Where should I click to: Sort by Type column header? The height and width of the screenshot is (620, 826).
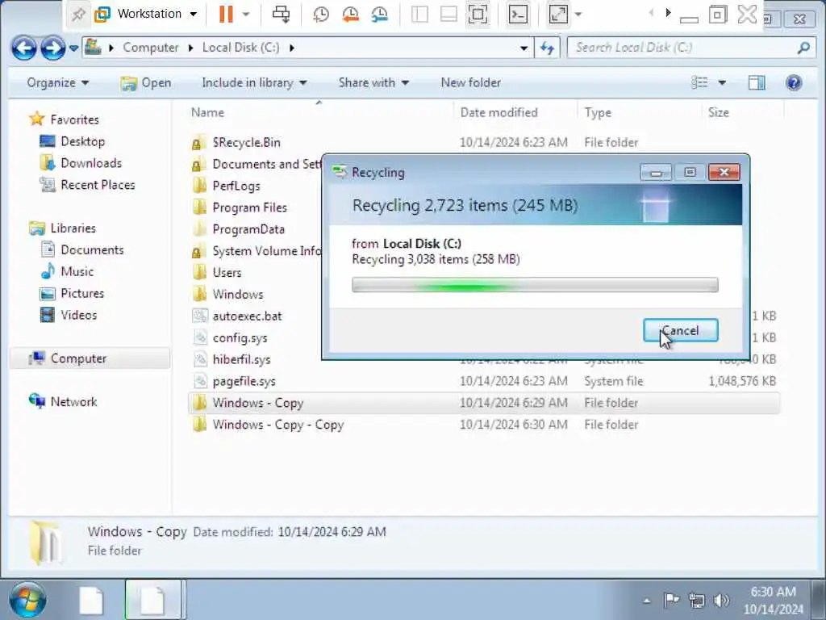pyautogui.click(x=598, y=112)
